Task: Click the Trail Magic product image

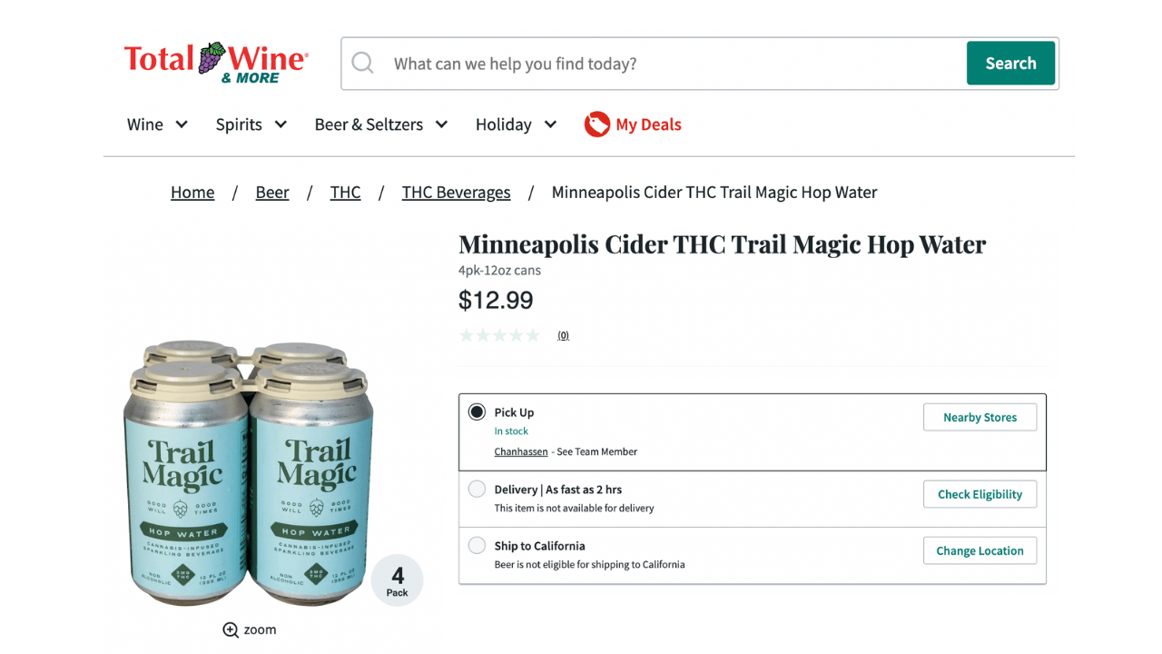Action: (248, 473)
